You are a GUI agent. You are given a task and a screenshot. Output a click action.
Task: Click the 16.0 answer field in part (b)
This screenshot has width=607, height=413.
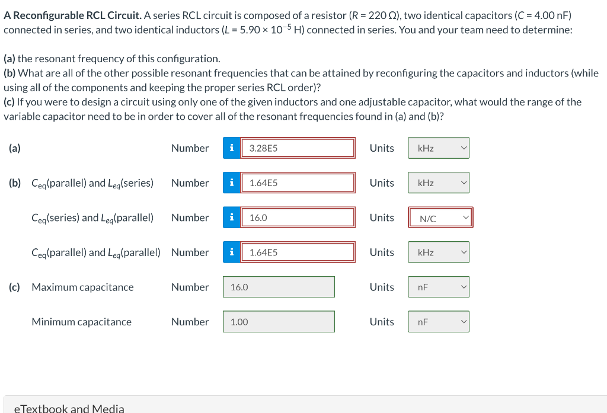(x=298, y=217)
